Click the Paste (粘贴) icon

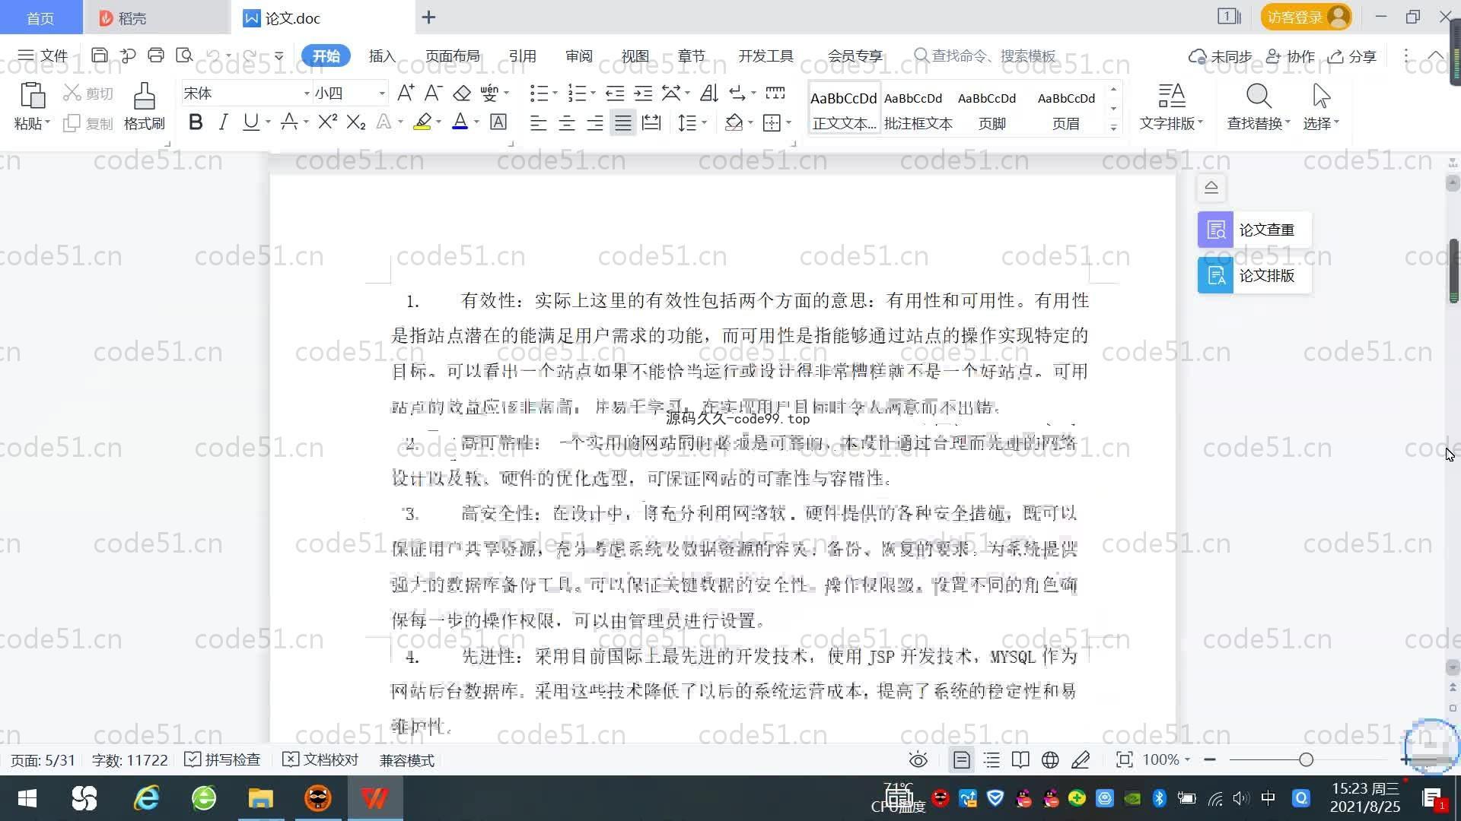click(32, 97)
